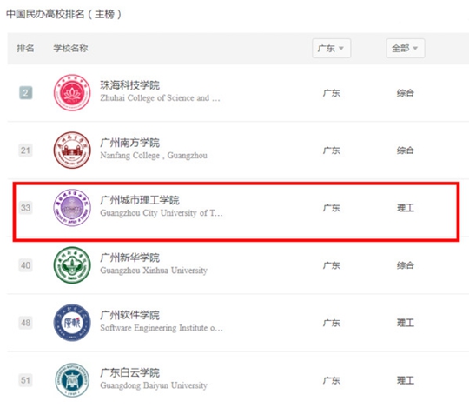Open the 广东白云学院 school link

pos(129,372)
